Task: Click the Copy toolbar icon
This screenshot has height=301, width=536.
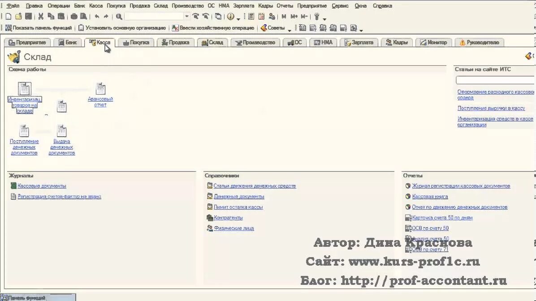Action: coord(51,17)
